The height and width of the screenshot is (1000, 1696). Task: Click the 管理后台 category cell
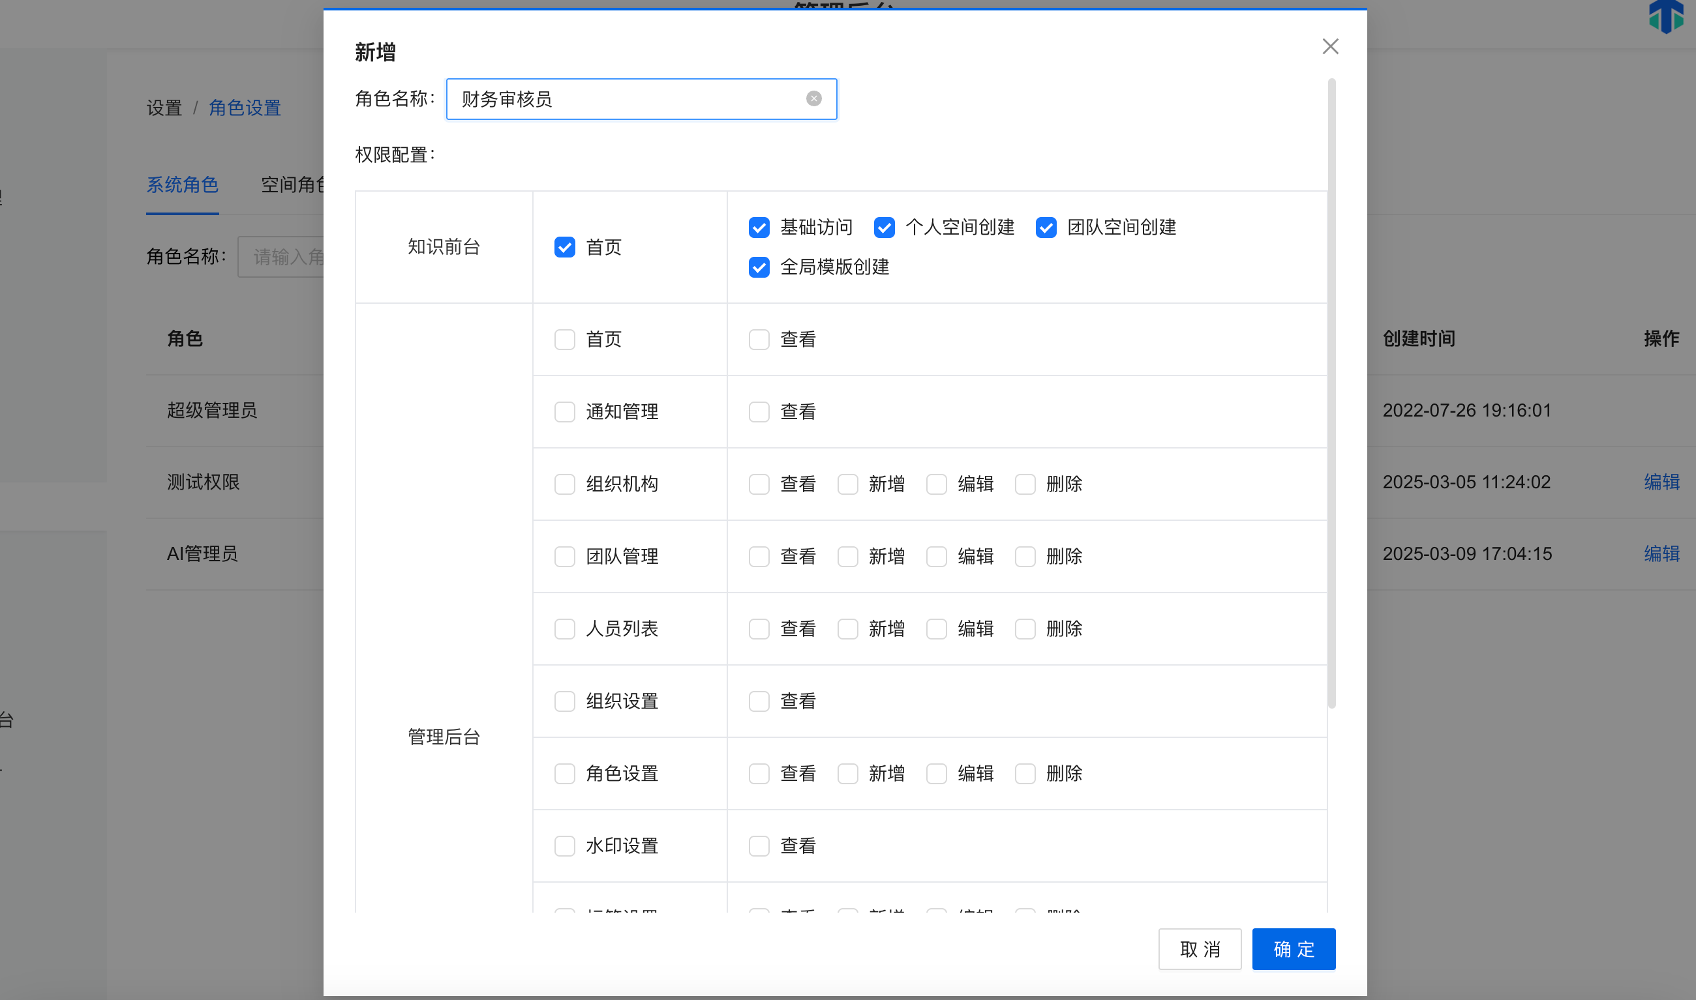click(x=444, y=737)
